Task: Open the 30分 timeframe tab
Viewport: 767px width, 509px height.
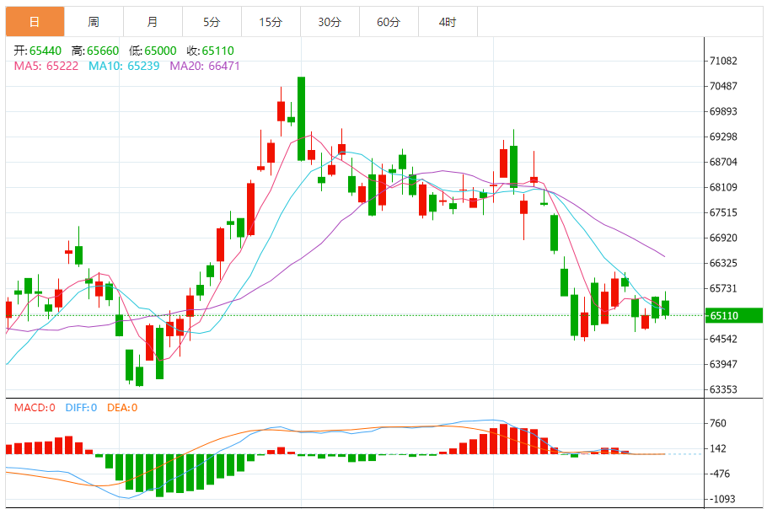Action: (330, 22)
